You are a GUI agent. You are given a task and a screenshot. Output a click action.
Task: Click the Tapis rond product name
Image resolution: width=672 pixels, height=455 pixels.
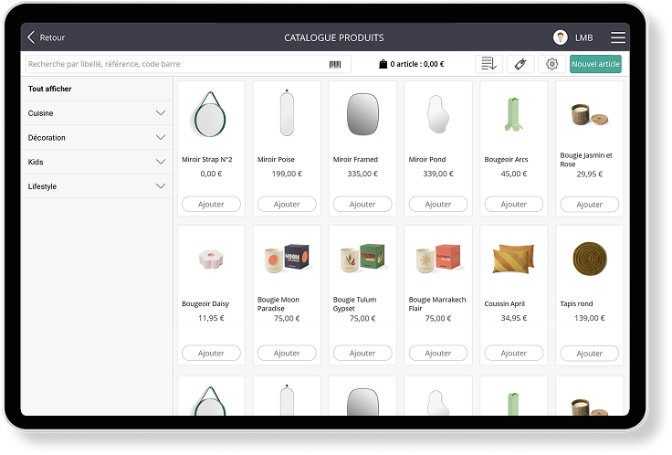pyautogui.click(x=576, y=303)
